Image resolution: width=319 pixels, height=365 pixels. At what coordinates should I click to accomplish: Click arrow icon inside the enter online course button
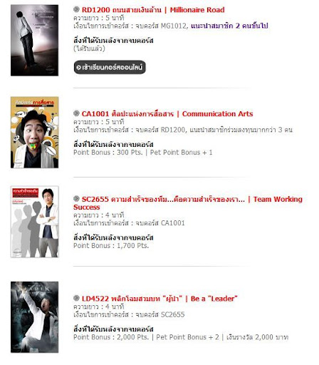[x=78, y=68]
